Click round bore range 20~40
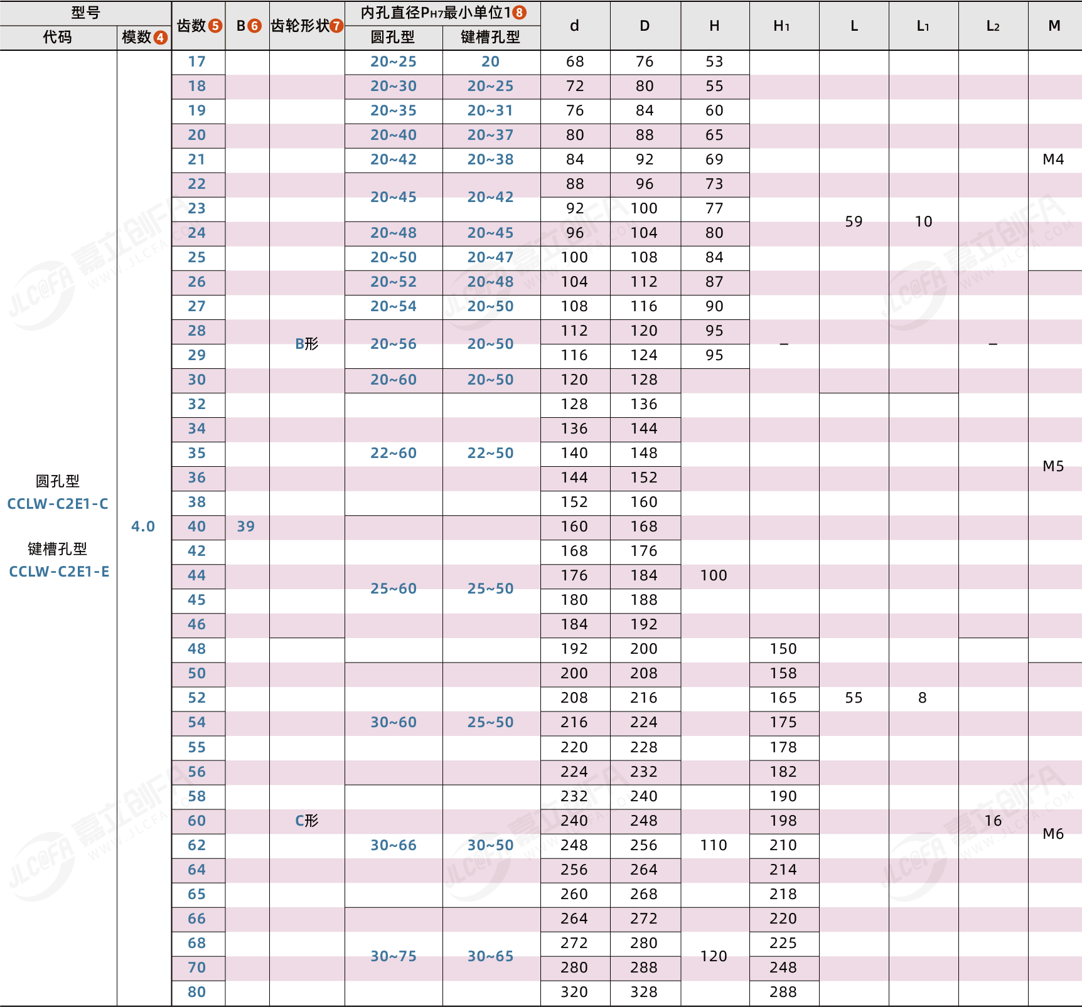Viewport: 1082px width, 1007px height. pos(394,135)
